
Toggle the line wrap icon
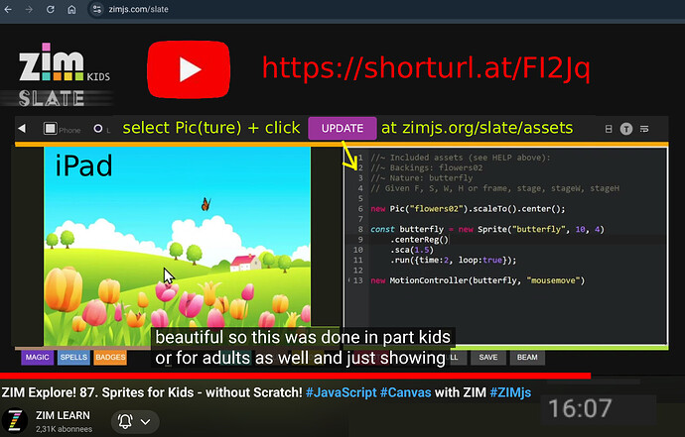[x=644, y=129]
